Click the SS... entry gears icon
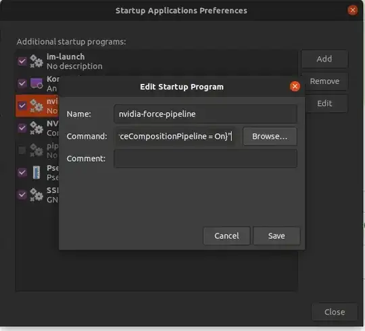Viewport: 365px width, 331px height. [36, 195]
